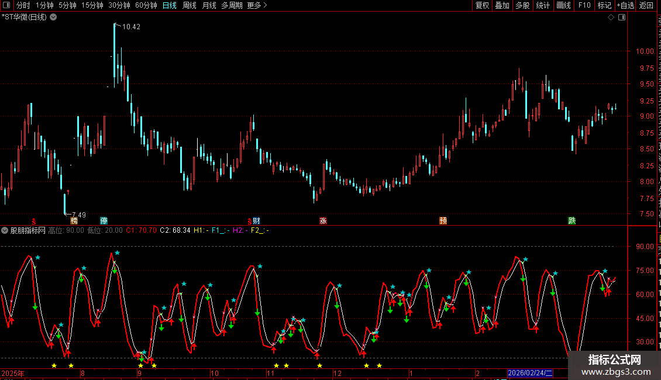Click the 高位: 90.00 parameter text
Viewport: 661px width, 380px height.
[66, 230]
